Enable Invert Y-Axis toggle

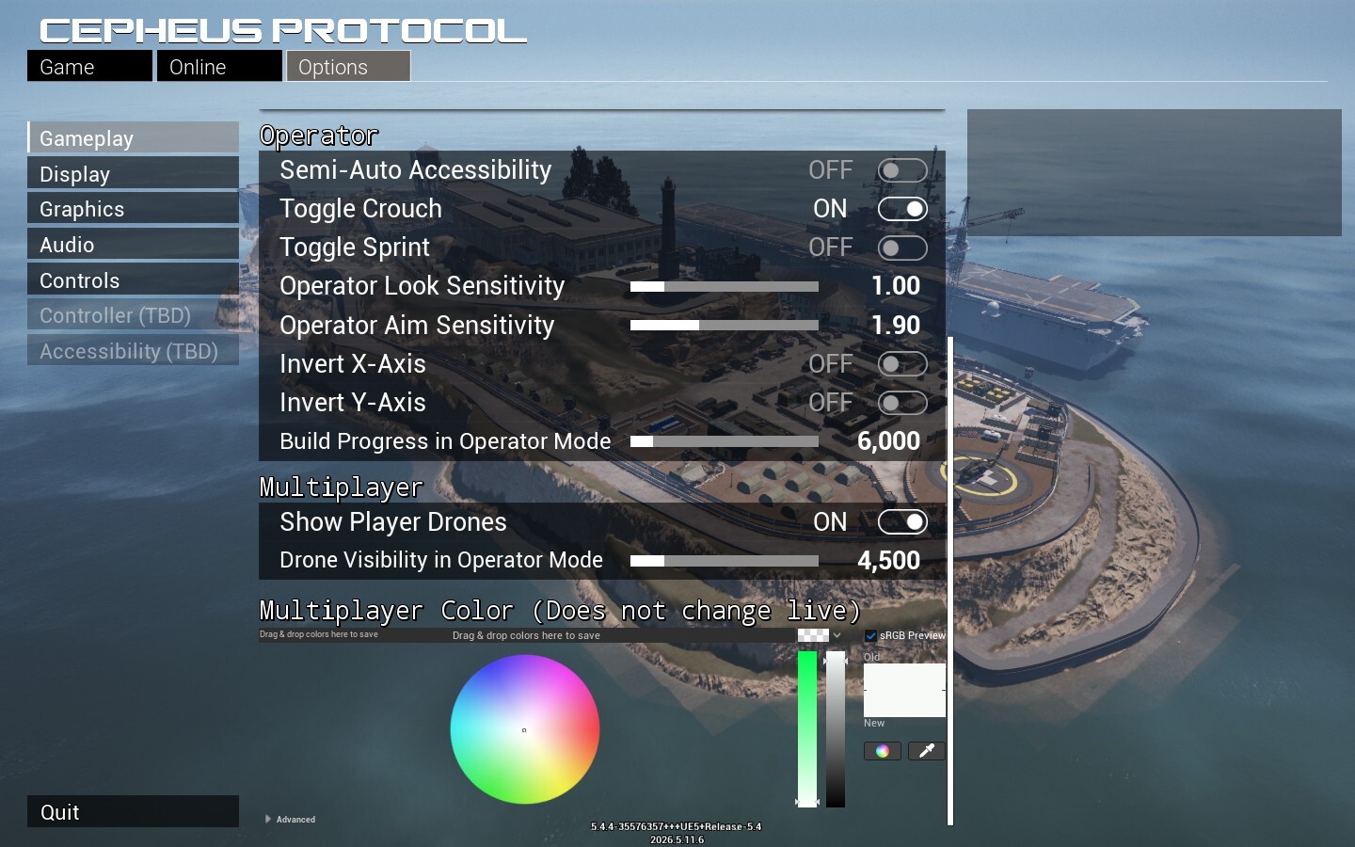click(x=902, y=403)
